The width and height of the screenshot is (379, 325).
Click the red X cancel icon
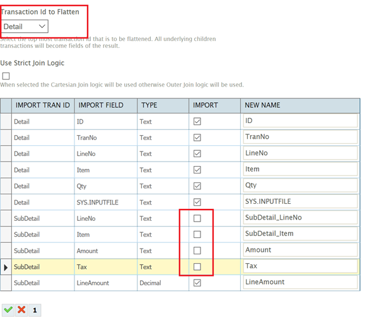[x=21, y=310]
